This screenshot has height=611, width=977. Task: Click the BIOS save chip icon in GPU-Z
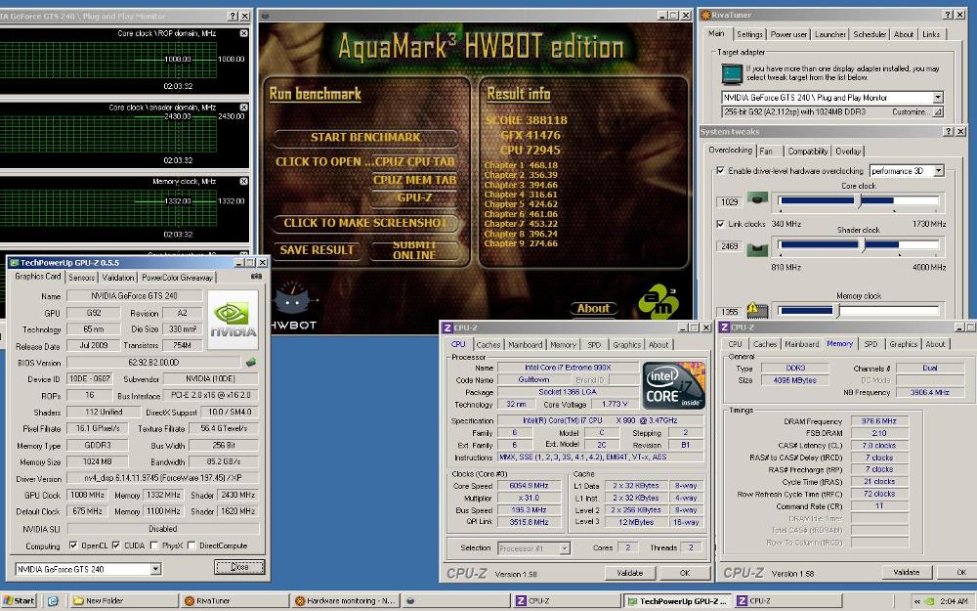[250, 363]
